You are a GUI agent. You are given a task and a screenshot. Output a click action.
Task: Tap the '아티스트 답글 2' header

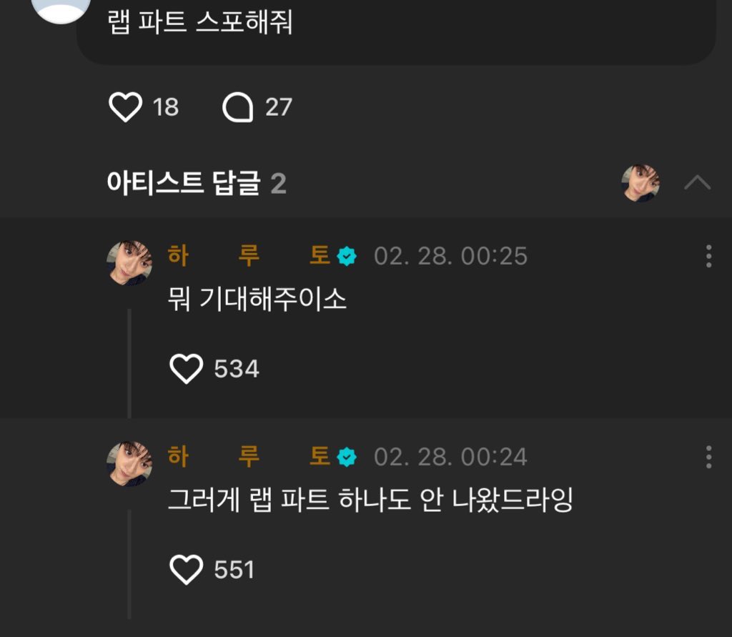196,184
